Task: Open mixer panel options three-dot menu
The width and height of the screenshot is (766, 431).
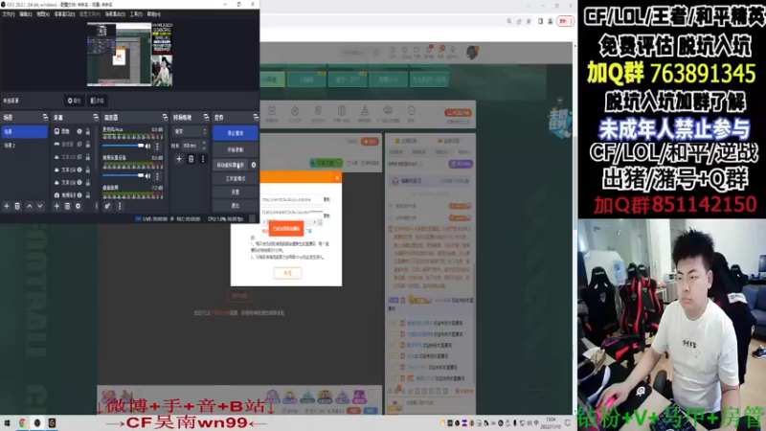Action: coord(119,206)
